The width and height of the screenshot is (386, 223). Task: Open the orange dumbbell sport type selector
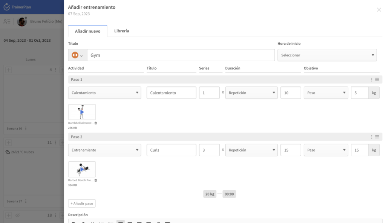[78, 55]
